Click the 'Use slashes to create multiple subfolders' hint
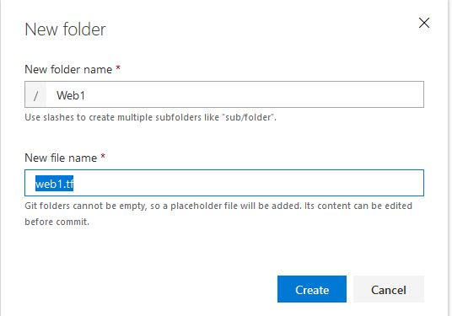 pos(150,117)
